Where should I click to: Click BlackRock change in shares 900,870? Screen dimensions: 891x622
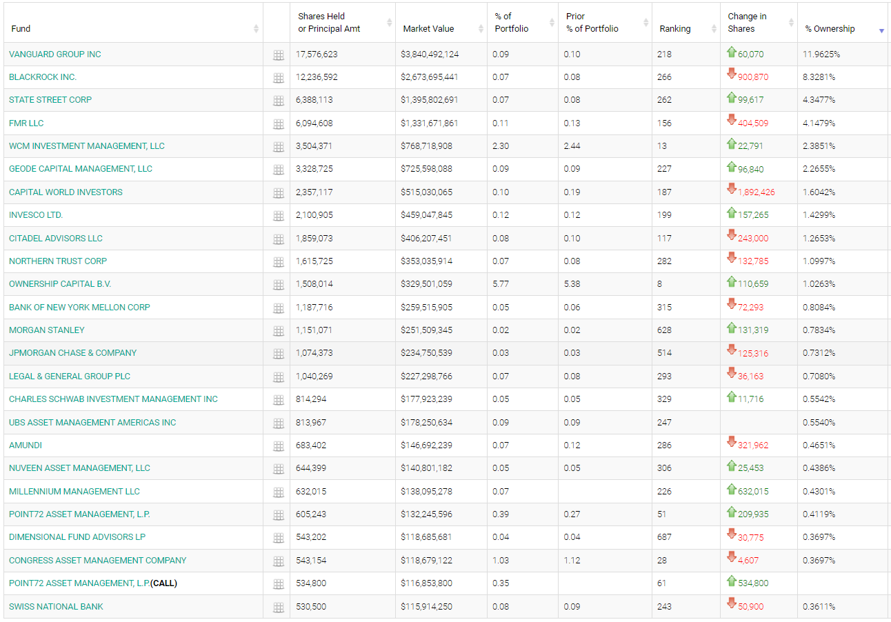pos(753,77)
